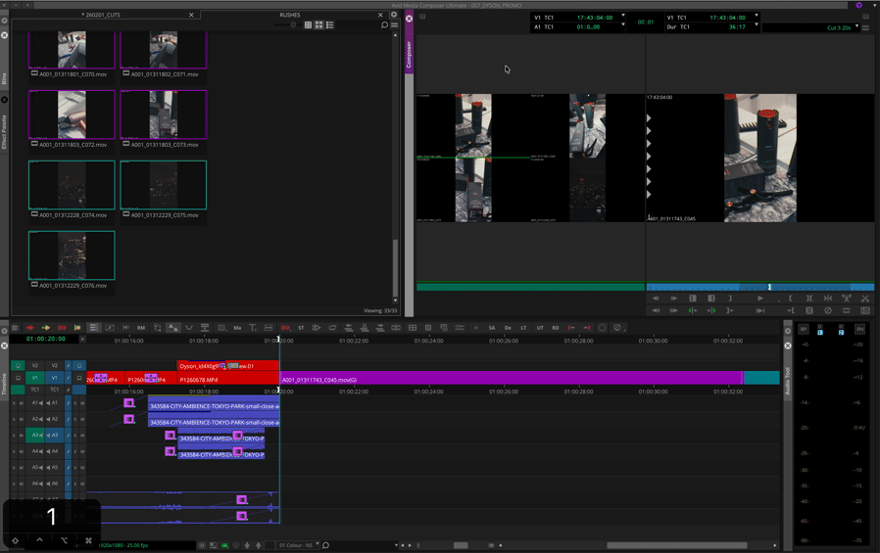
Task: Click the RM render button
Action: coord(141,328)
